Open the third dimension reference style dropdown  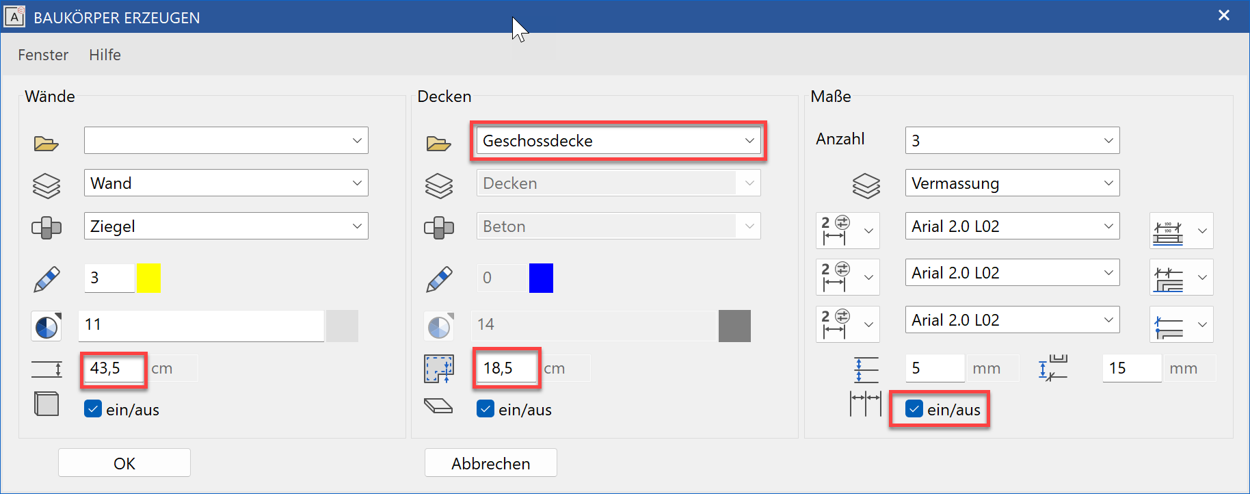[1182, 324]
